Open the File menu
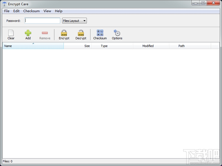Image resolution: width=222 pixels, height=166 pixels. (7, 11)
